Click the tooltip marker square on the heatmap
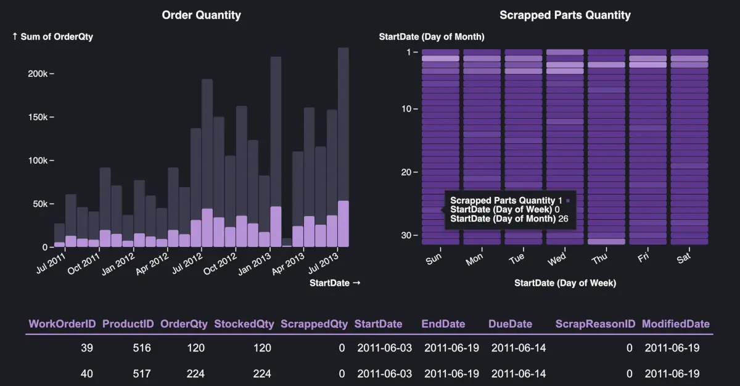Viewport: 740px width, 386px height. coord(567,200)
